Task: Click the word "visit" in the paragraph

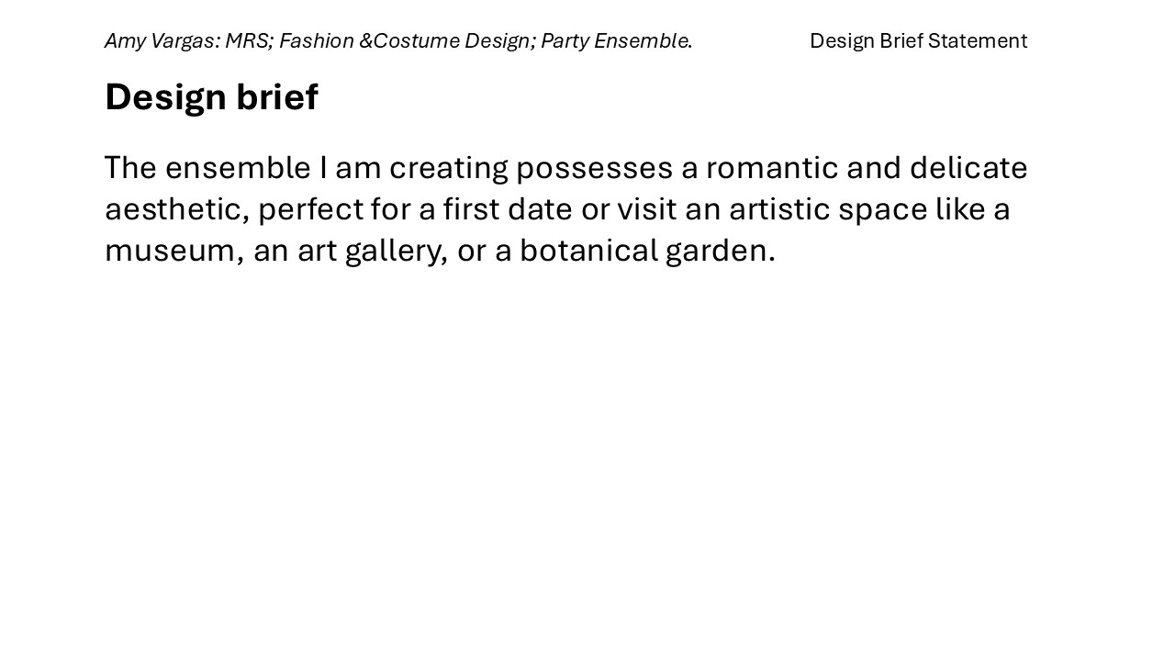Action: [x=646, y=209]
